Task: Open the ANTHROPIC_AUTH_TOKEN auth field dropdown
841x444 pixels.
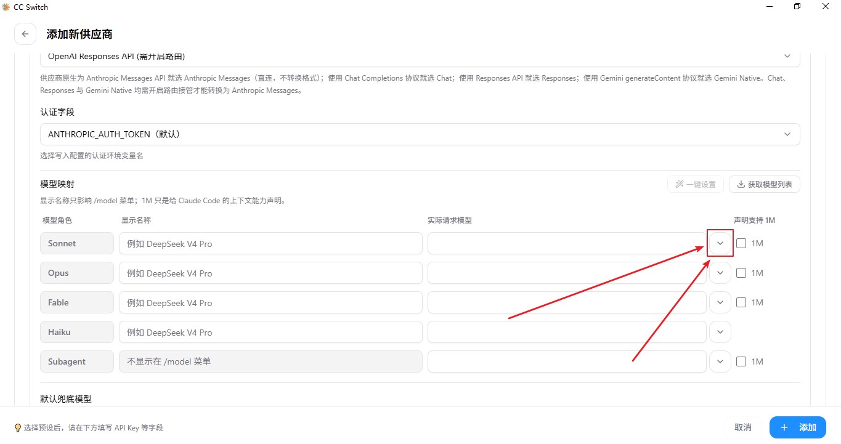Action: point(420,134)
